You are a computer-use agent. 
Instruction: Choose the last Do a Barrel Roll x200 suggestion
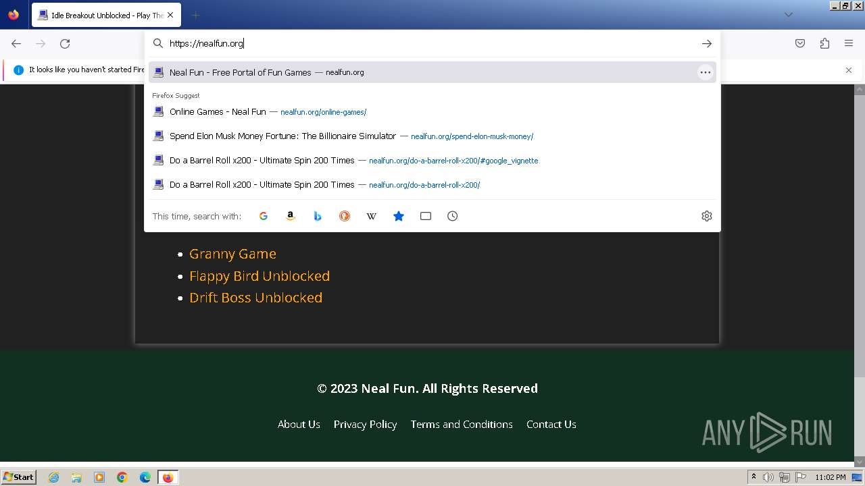(432, 185)
